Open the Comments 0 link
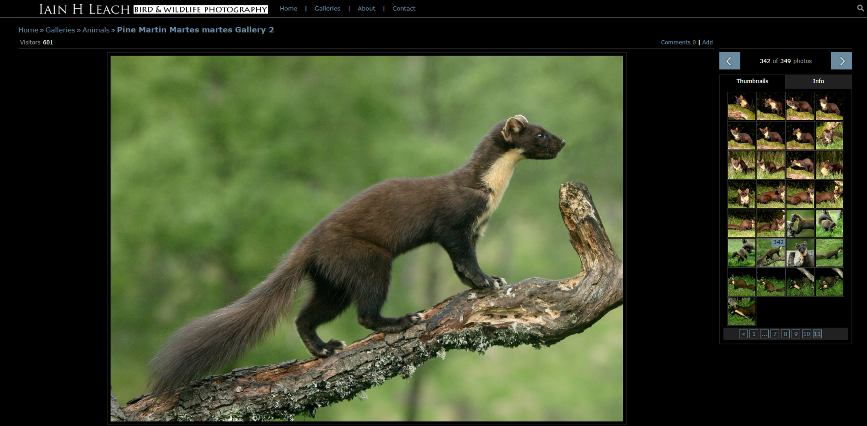 pyautogui.click(x=678, y=42)
